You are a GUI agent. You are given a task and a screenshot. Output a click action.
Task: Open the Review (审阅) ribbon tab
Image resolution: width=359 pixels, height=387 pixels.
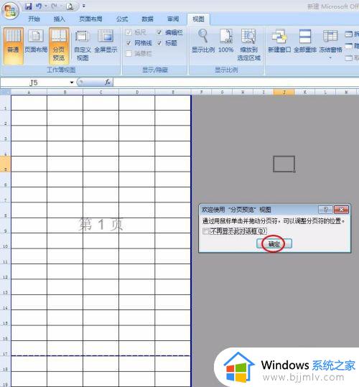click(173, 19)
